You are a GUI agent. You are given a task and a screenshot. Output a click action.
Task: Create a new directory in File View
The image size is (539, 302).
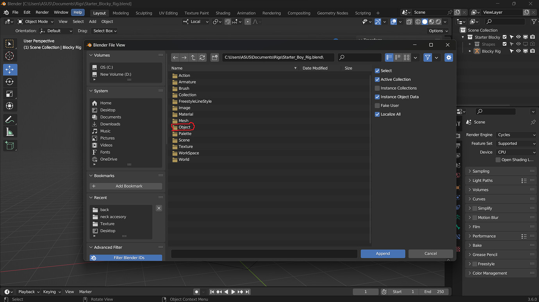[214, 57]
